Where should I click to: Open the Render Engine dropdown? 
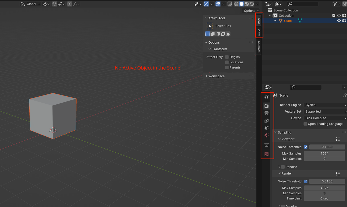pos(325,105)
